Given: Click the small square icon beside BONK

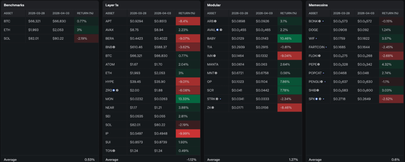Looking at the screenshot, I should click(x=323, y=21).
